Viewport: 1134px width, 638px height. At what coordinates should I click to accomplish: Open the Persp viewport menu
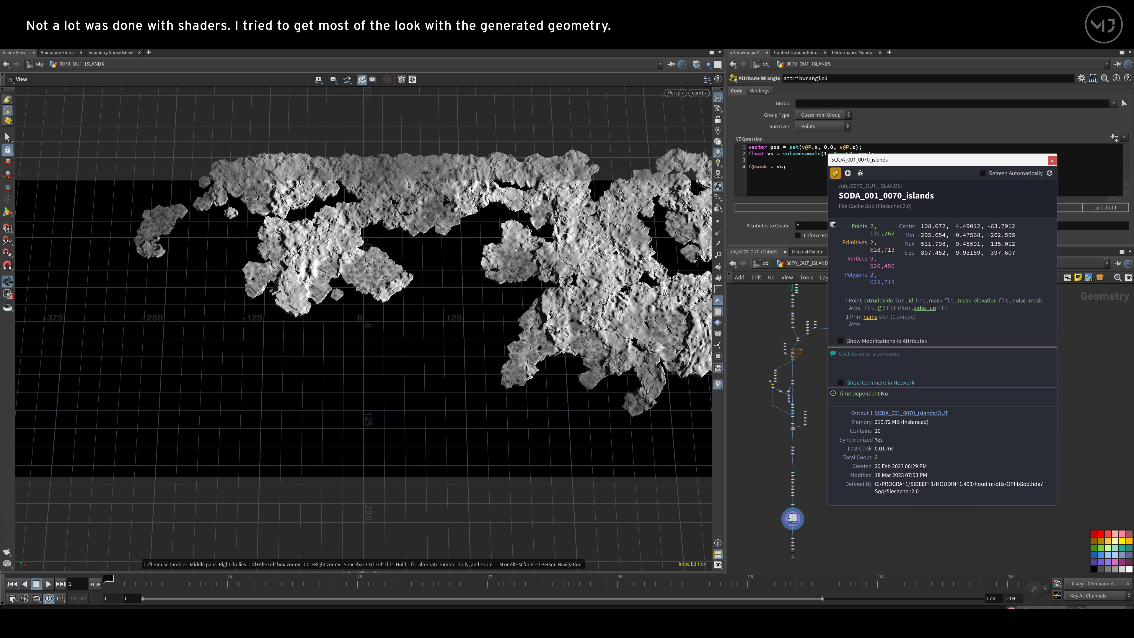[675, 93]
